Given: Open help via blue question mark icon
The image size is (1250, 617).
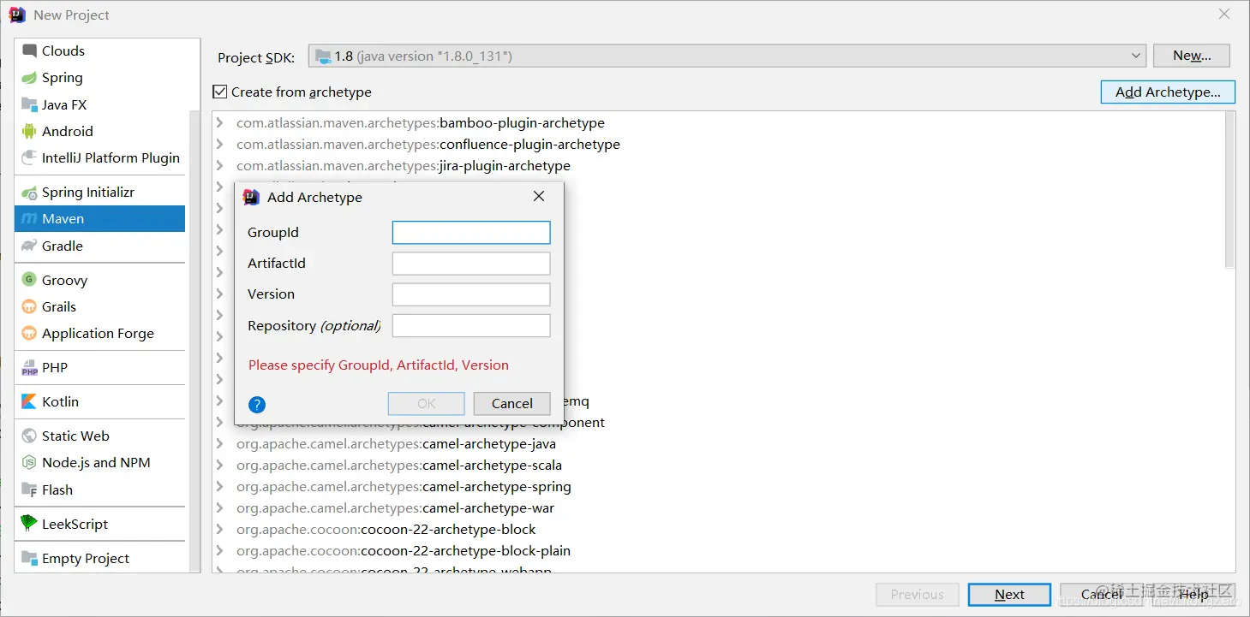Looking at the screenshot, I should [257, 405].
